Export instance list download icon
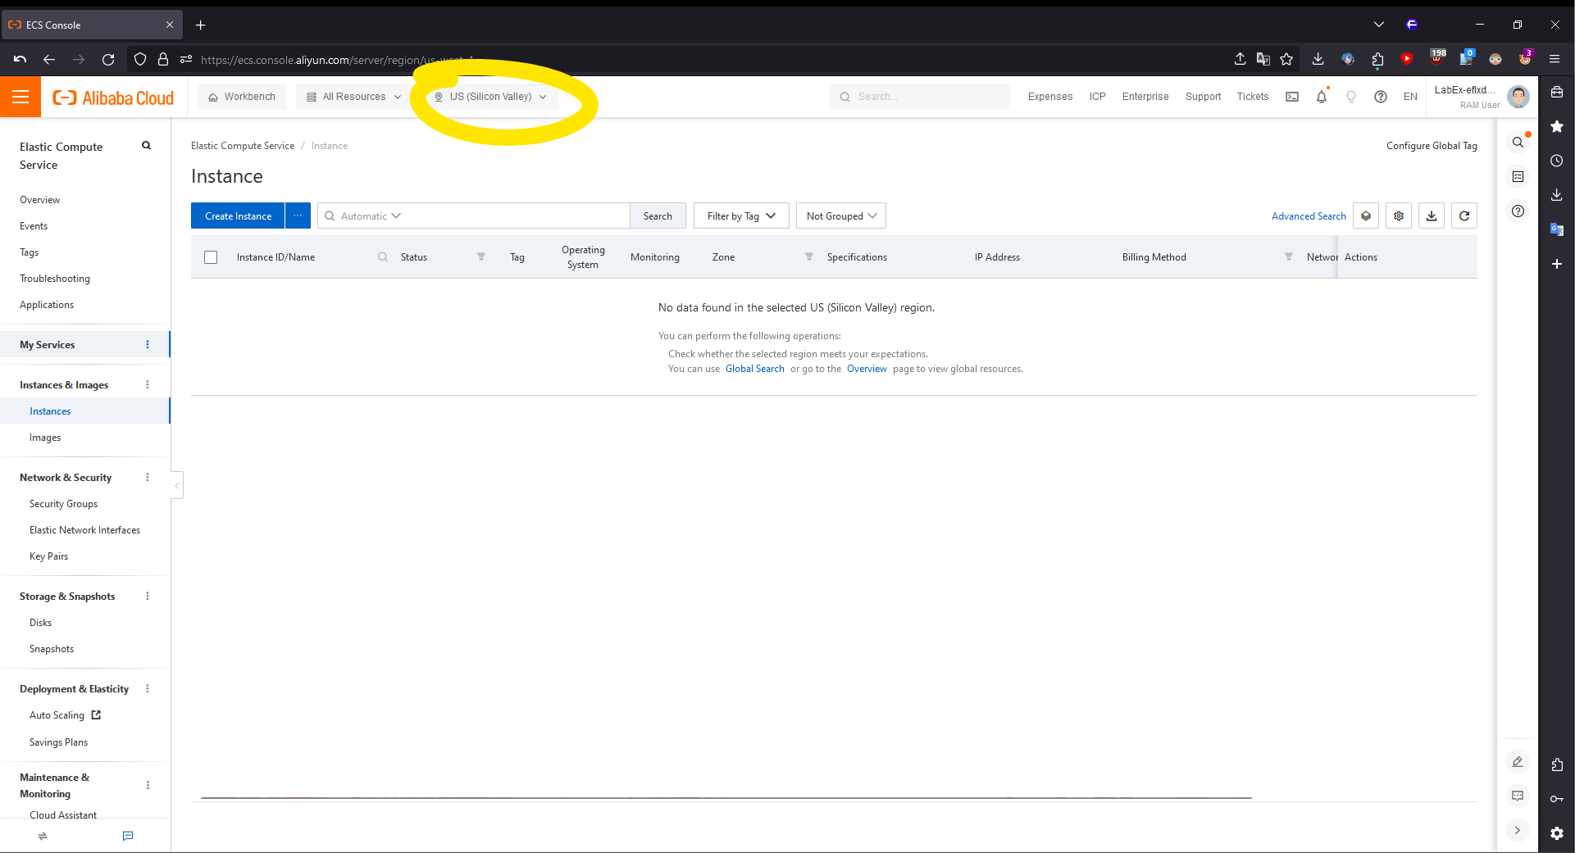1575x853 pixels. point(1432,216)
